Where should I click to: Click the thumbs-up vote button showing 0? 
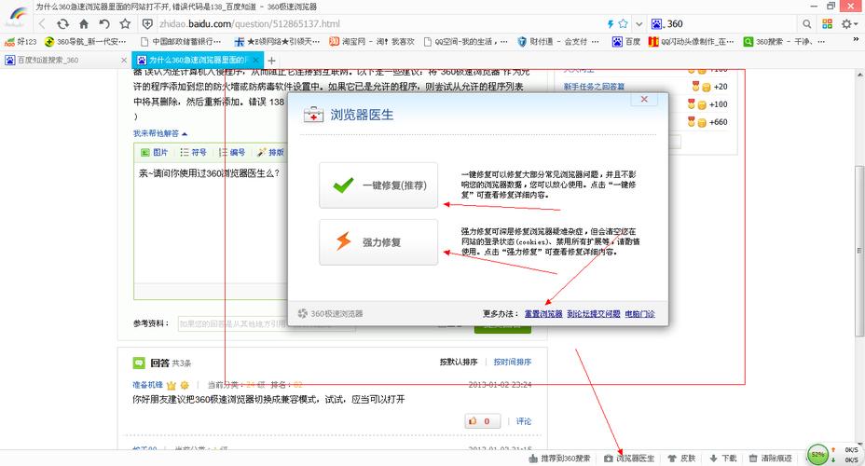pyautogui.click(x=482, y=420)
